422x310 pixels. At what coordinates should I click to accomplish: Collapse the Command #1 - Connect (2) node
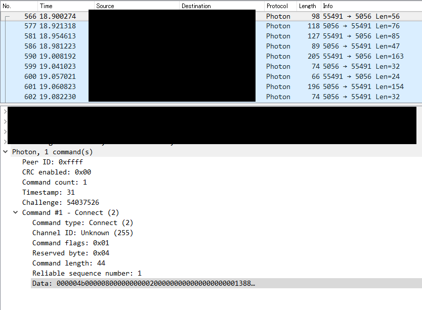[x=15, y=212]
